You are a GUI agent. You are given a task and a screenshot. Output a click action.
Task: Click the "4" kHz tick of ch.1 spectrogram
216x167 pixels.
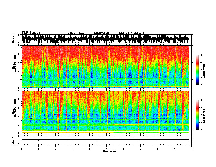[19, 71]
